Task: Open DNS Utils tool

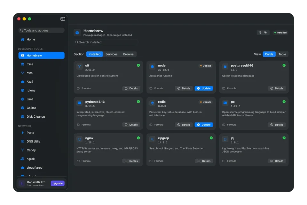Action: point(41,142)
